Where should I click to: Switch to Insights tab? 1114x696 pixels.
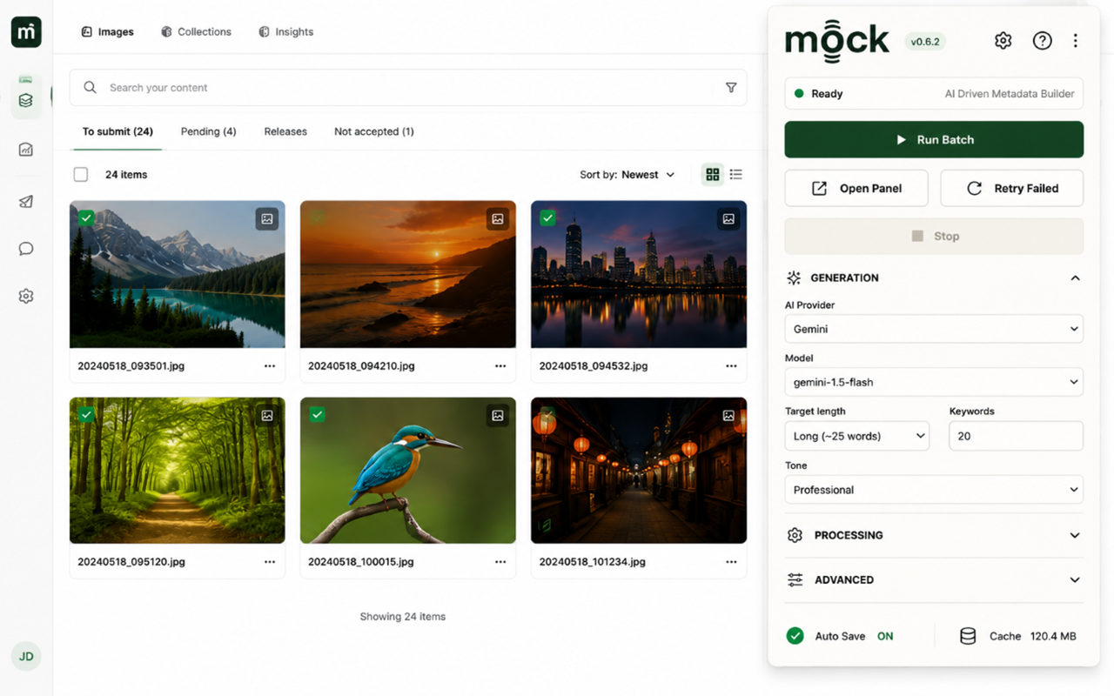(x=285, y=32)
